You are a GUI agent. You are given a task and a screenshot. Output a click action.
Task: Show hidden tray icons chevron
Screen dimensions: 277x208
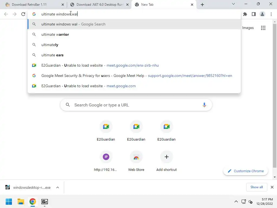[236, 201]
